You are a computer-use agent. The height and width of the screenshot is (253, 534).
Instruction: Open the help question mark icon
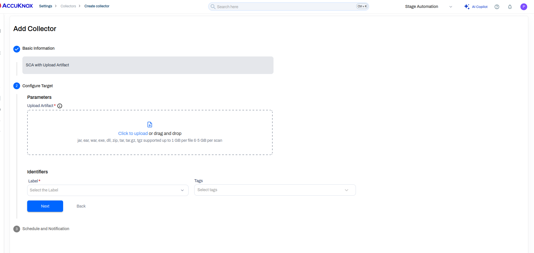[x=497, y=7]
